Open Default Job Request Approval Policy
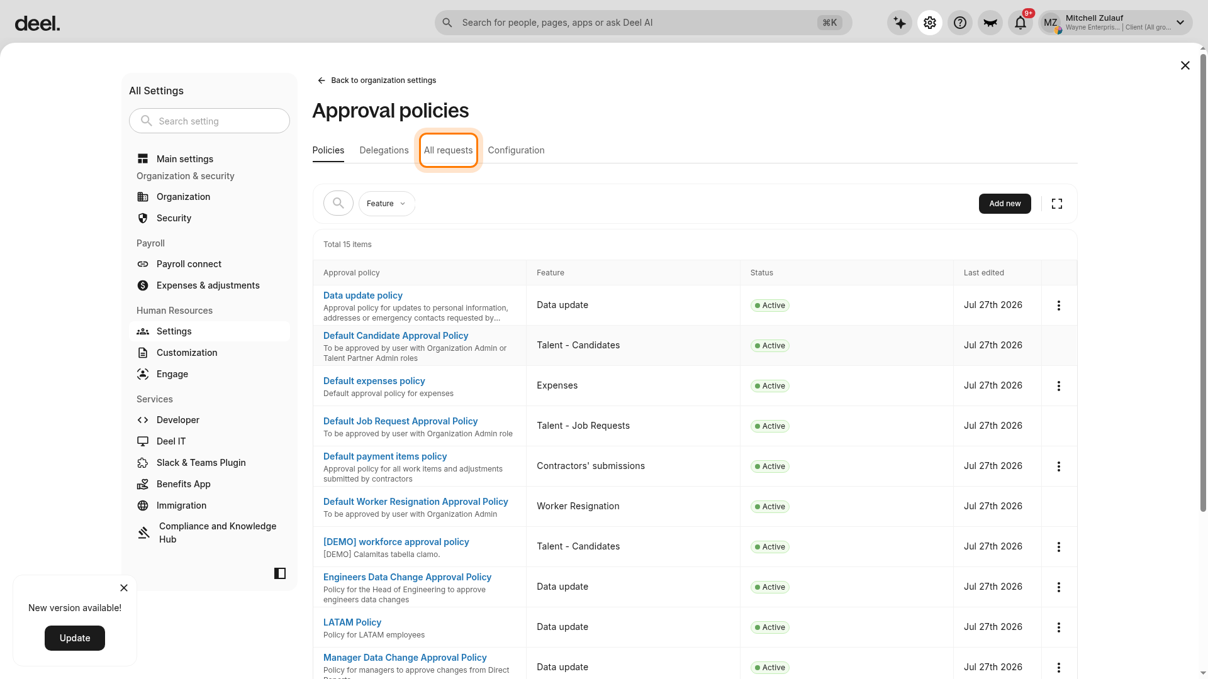 coord(401,421)
